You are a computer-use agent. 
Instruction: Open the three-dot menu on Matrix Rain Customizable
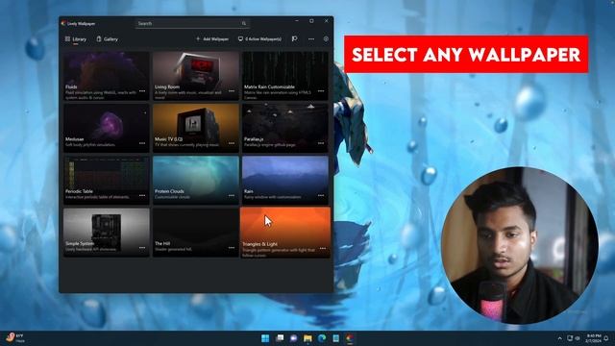click(x=321, y=91)
